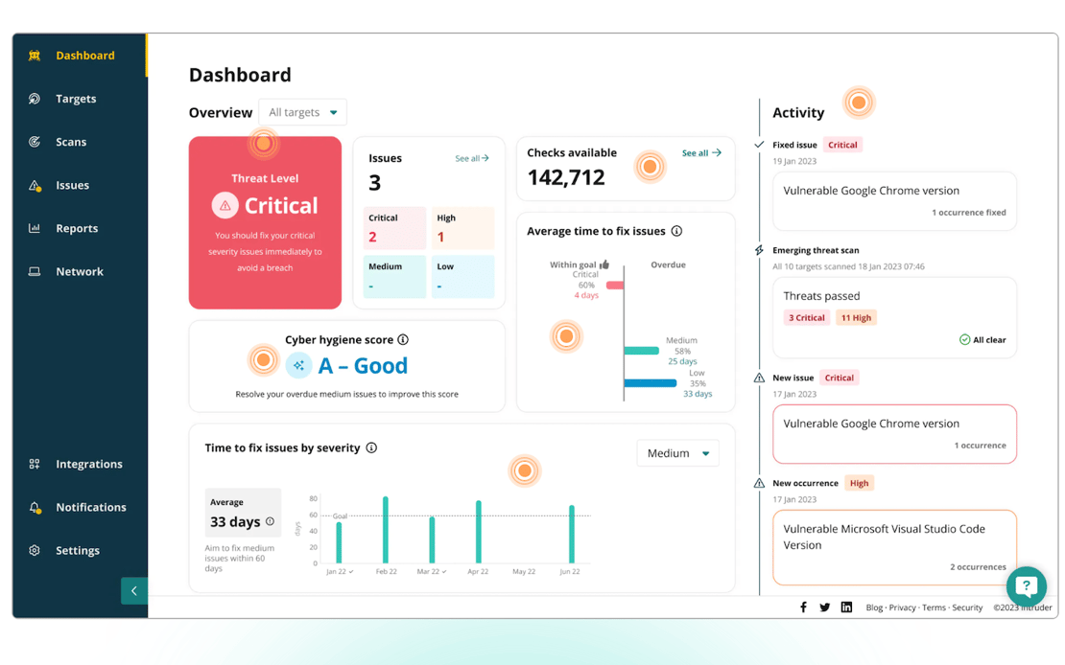
Task: Click See all for Checks available
Action: click(701, 152)
